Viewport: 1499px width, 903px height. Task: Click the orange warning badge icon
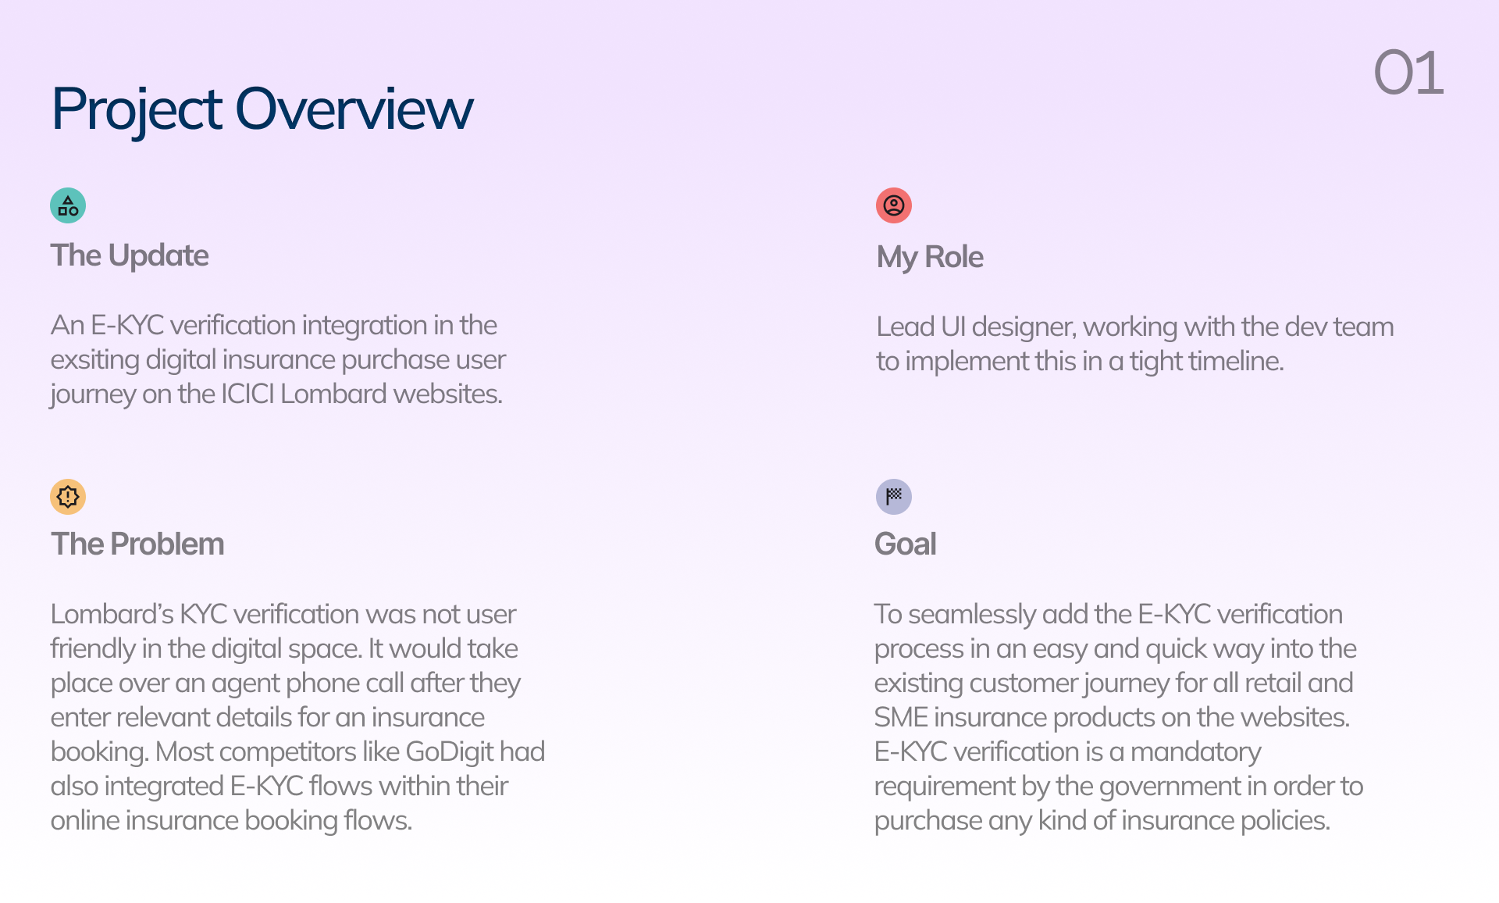[68, 497]
